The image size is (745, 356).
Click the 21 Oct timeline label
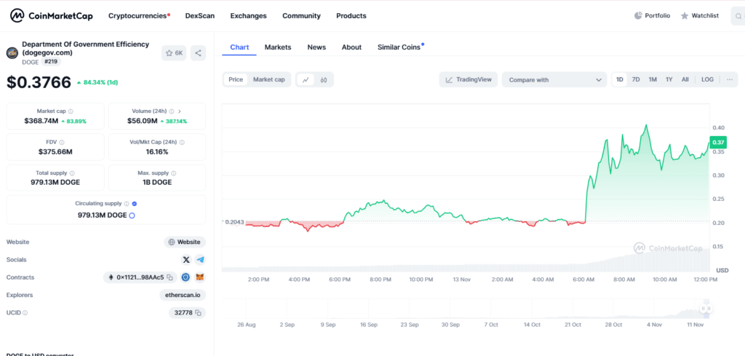point(573,325)
